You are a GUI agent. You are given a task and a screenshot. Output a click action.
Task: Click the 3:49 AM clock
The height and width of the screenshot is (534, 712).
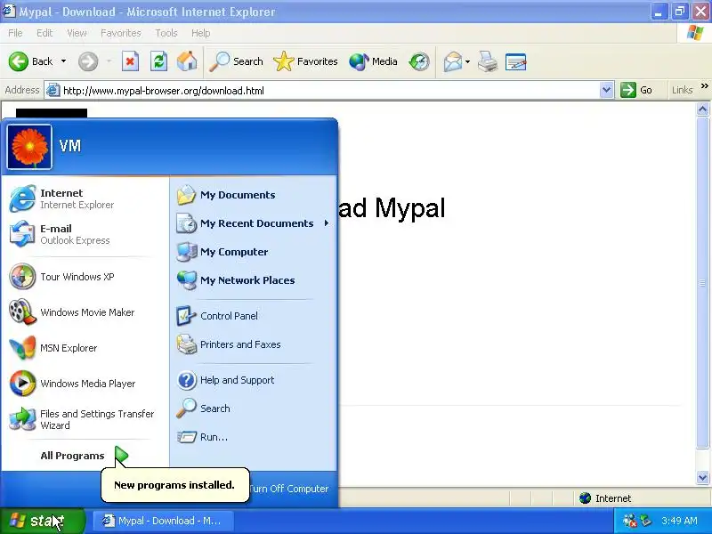click(x=679, y=521)
